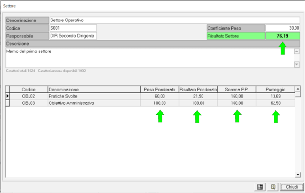
Task: Click the Risultato Ponderato column header
Action: pos(198,89)
